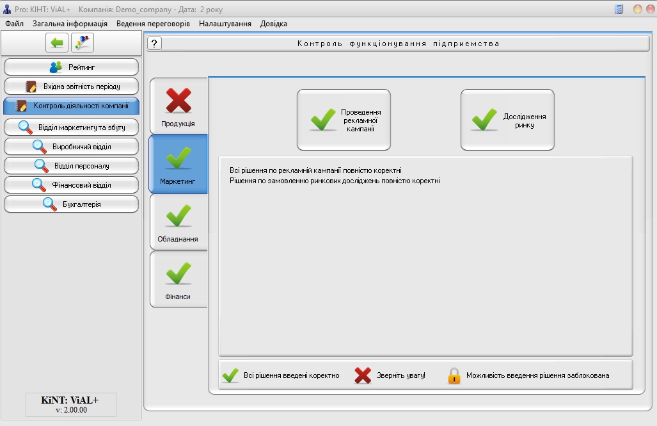Open Рейтинг from the sidebar

tap(71, 67)
